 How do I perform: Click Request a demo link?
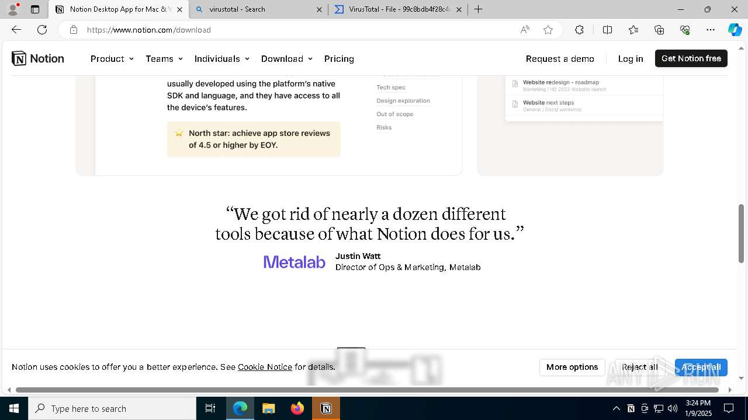click(x=560, y=58)
